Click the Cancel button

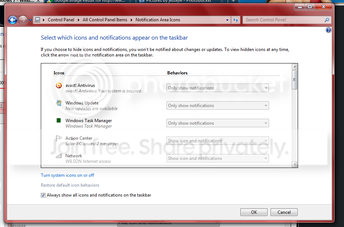pyautogui.click(x=284, y=212)
